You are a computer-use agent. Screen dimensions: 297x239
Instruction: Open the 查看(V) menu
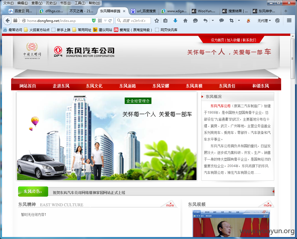pyautogui.click(x=37, y=3)
